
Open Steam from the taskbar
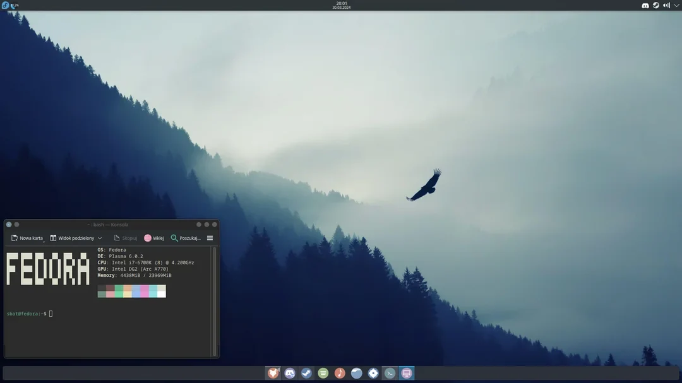tap(306, 372)
